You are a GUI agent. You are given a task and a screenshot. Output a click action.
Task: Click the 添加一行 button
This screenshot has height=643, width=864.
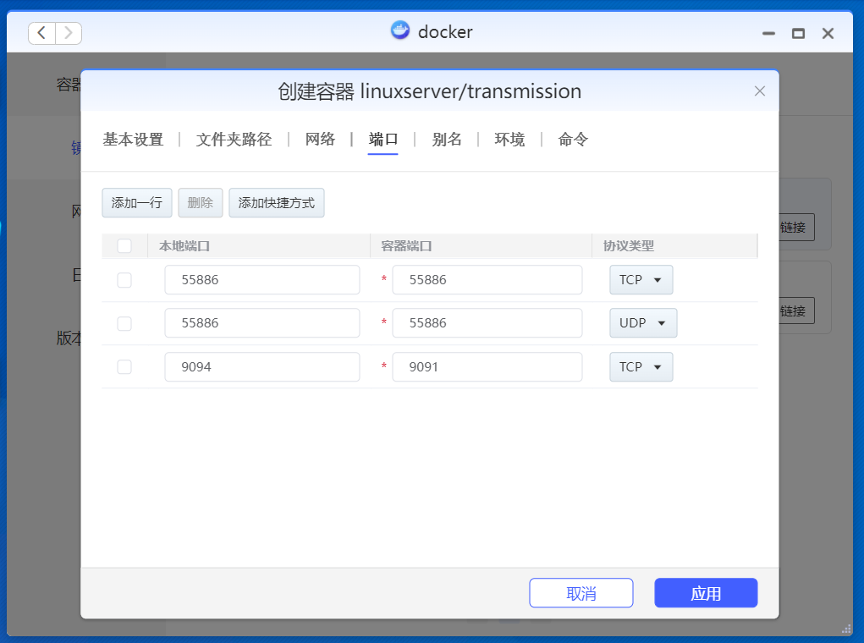136,203
